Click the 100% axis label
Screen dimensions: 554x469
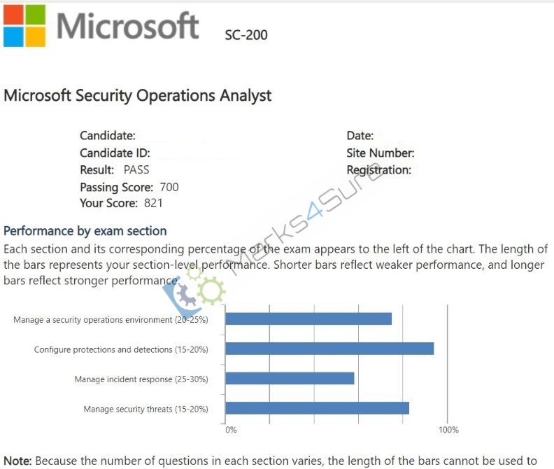pos(448,430)
